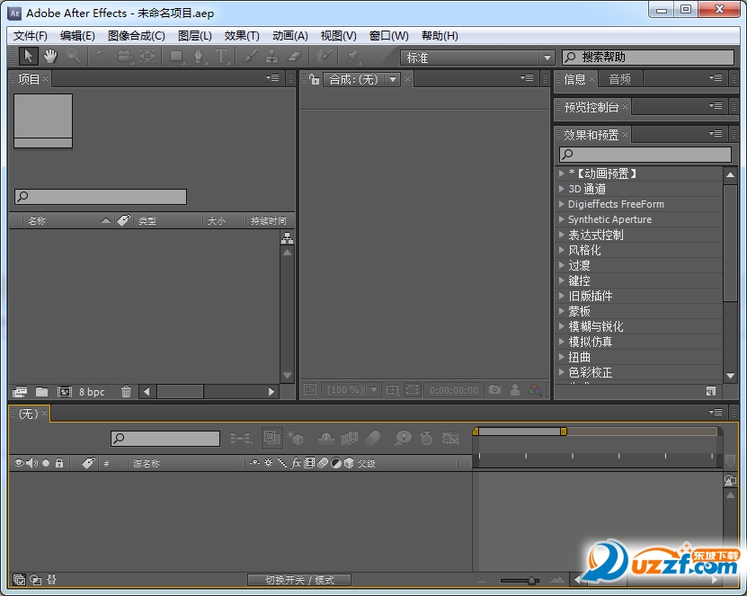Select the 信息 panel tab
Viewport: 747px width, 596px height.
tap(574, 79)
